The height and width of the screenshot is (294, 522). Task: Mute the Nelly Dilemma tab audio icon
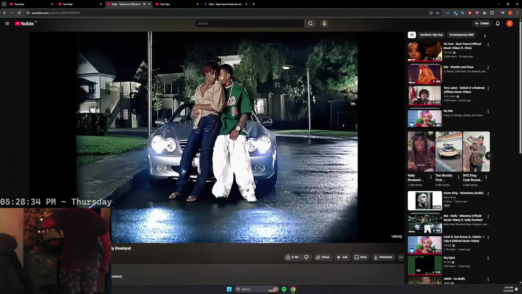(x=144, y=4)
